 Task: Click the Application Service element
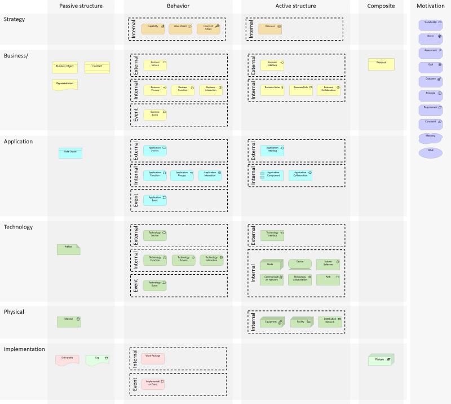(x=155, y=151)
